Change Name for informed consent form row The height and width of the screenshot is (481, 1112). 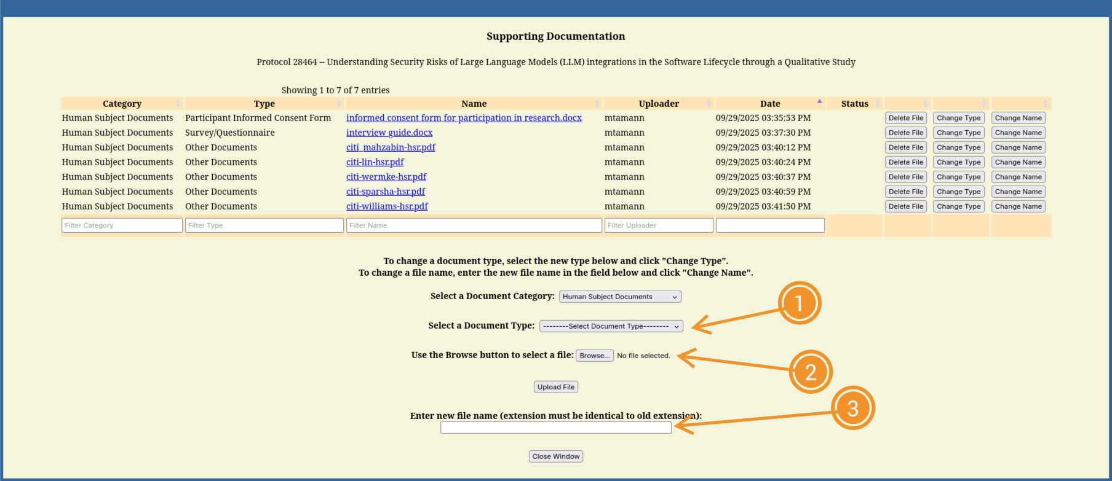click(x=1019, y=118)
